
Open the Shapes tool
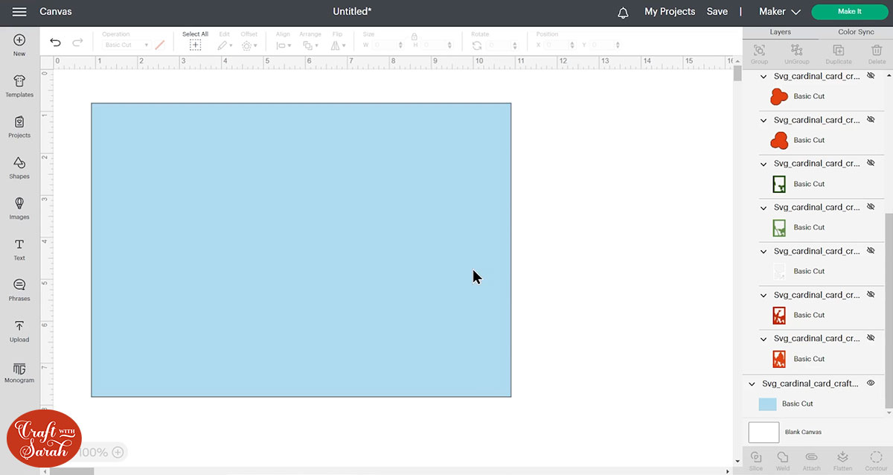19,168
